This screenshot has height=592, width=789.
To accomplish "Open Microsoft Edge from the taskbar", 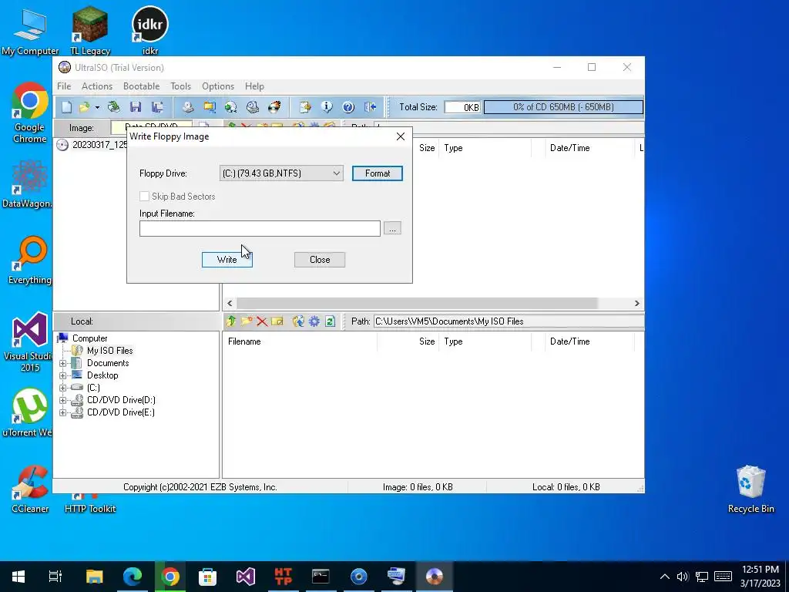I will [133, 577].
